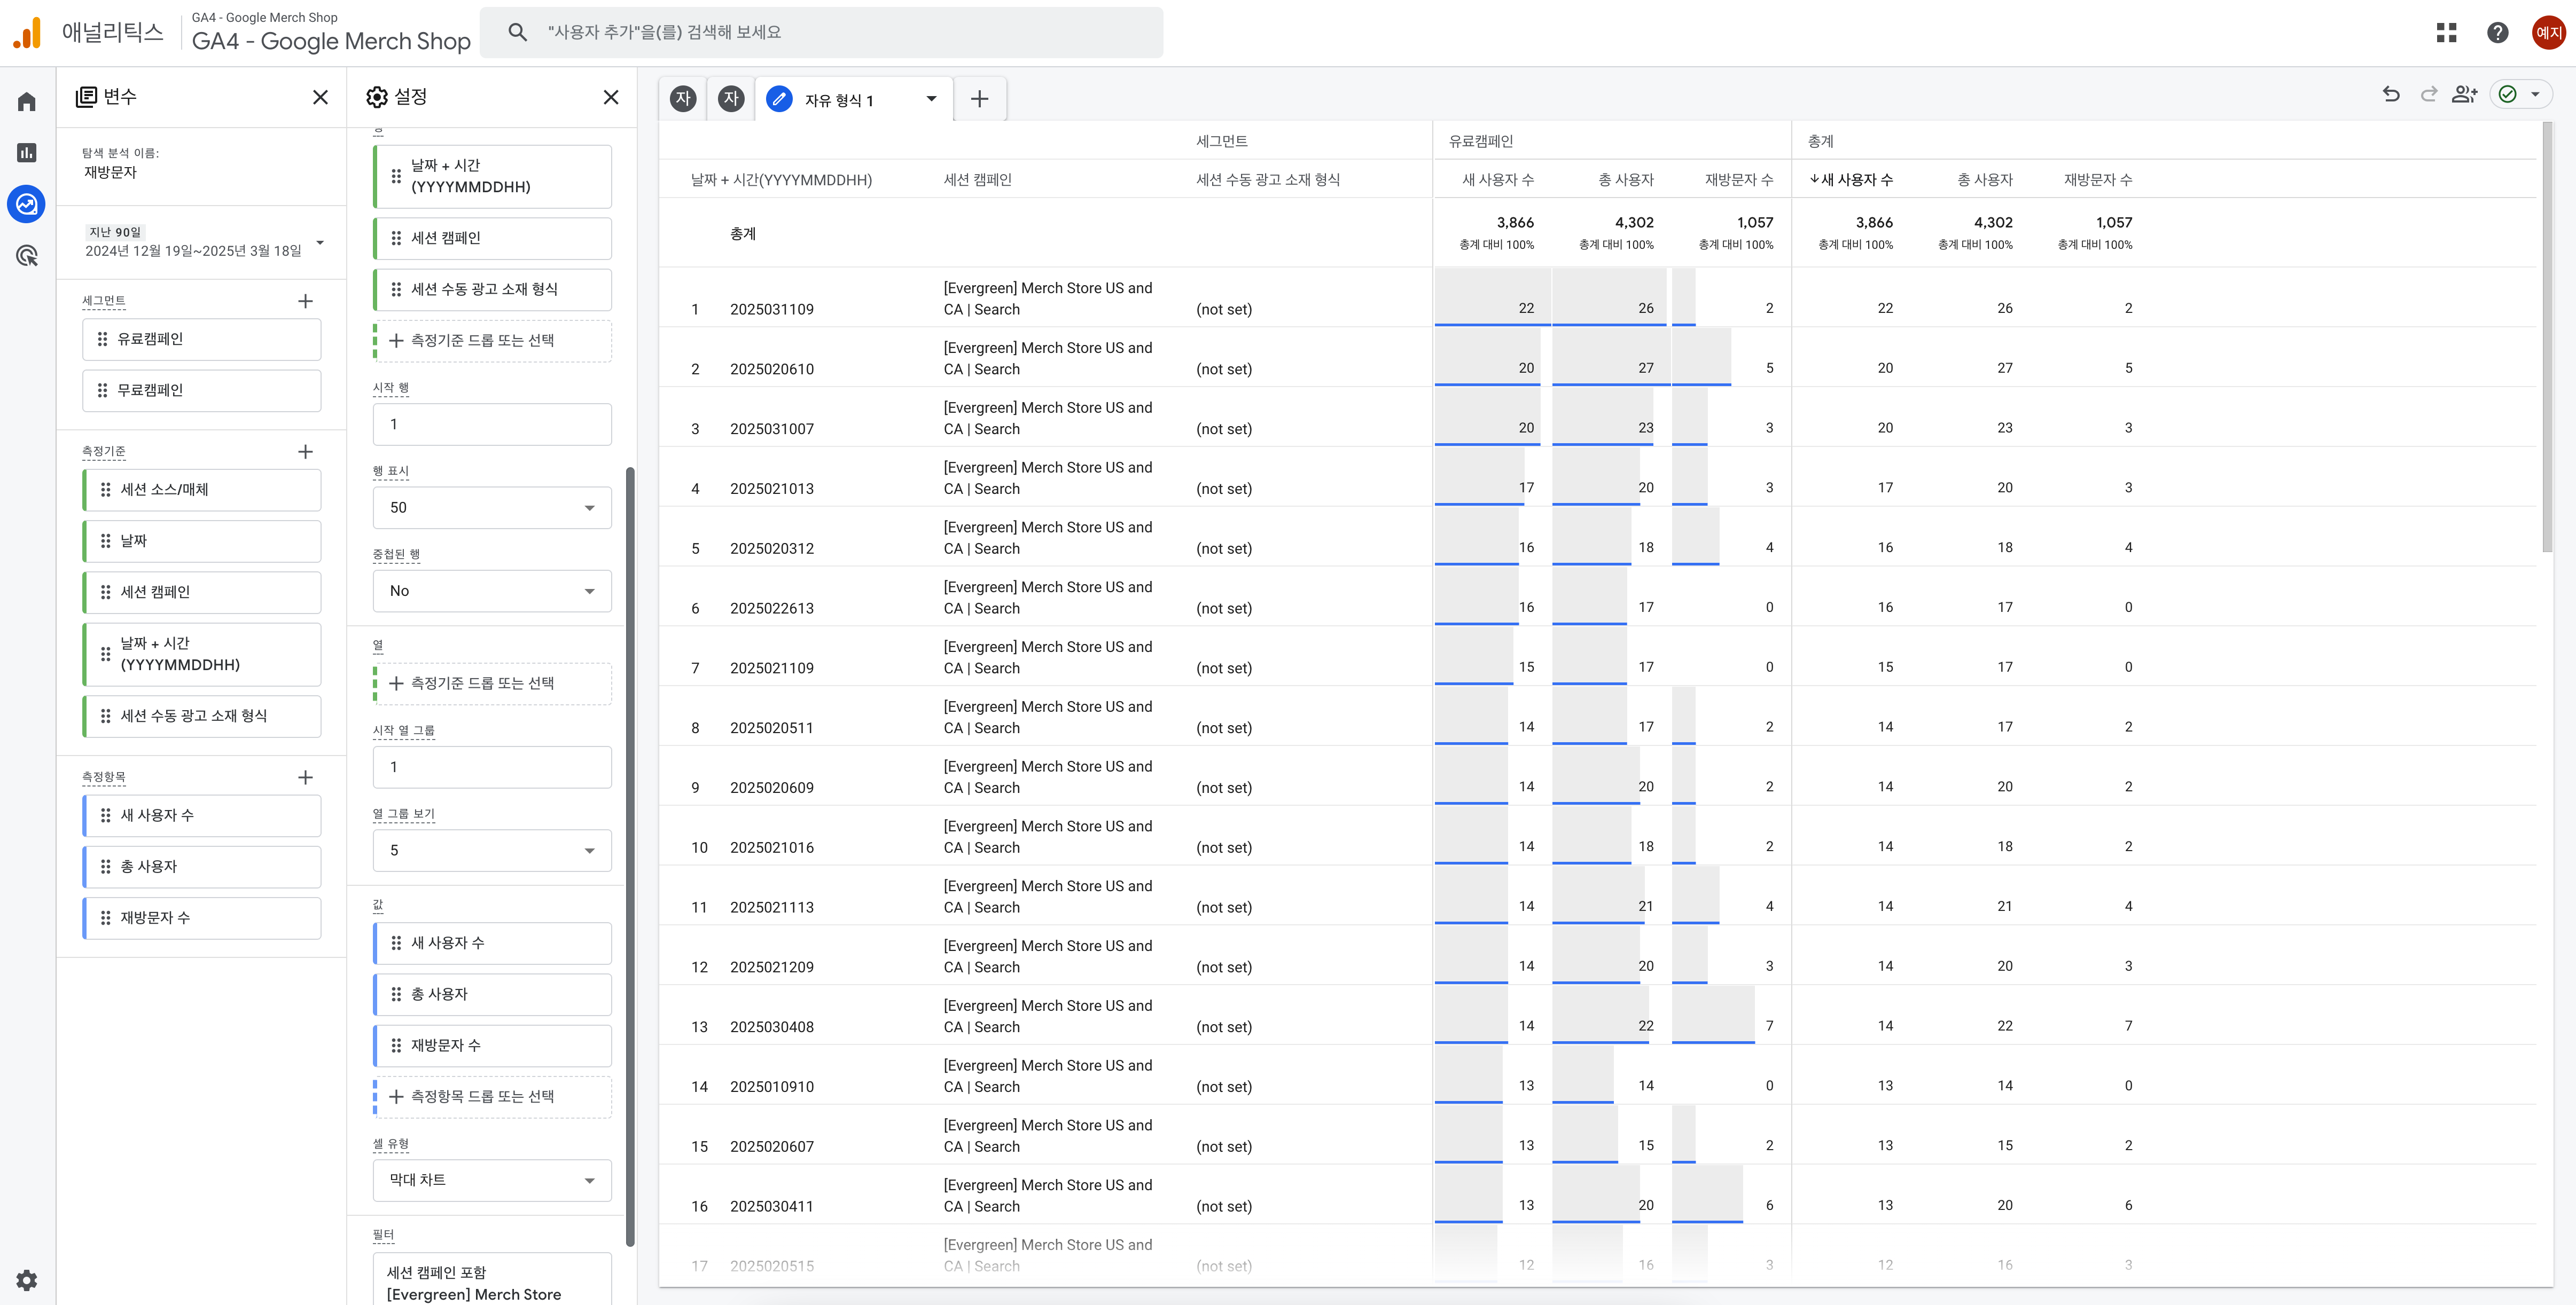Click the undo arrow icon

2391,94
